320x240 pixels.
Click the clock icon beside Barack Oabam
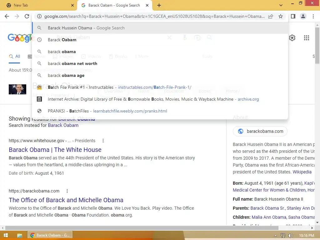click(39, 40)
